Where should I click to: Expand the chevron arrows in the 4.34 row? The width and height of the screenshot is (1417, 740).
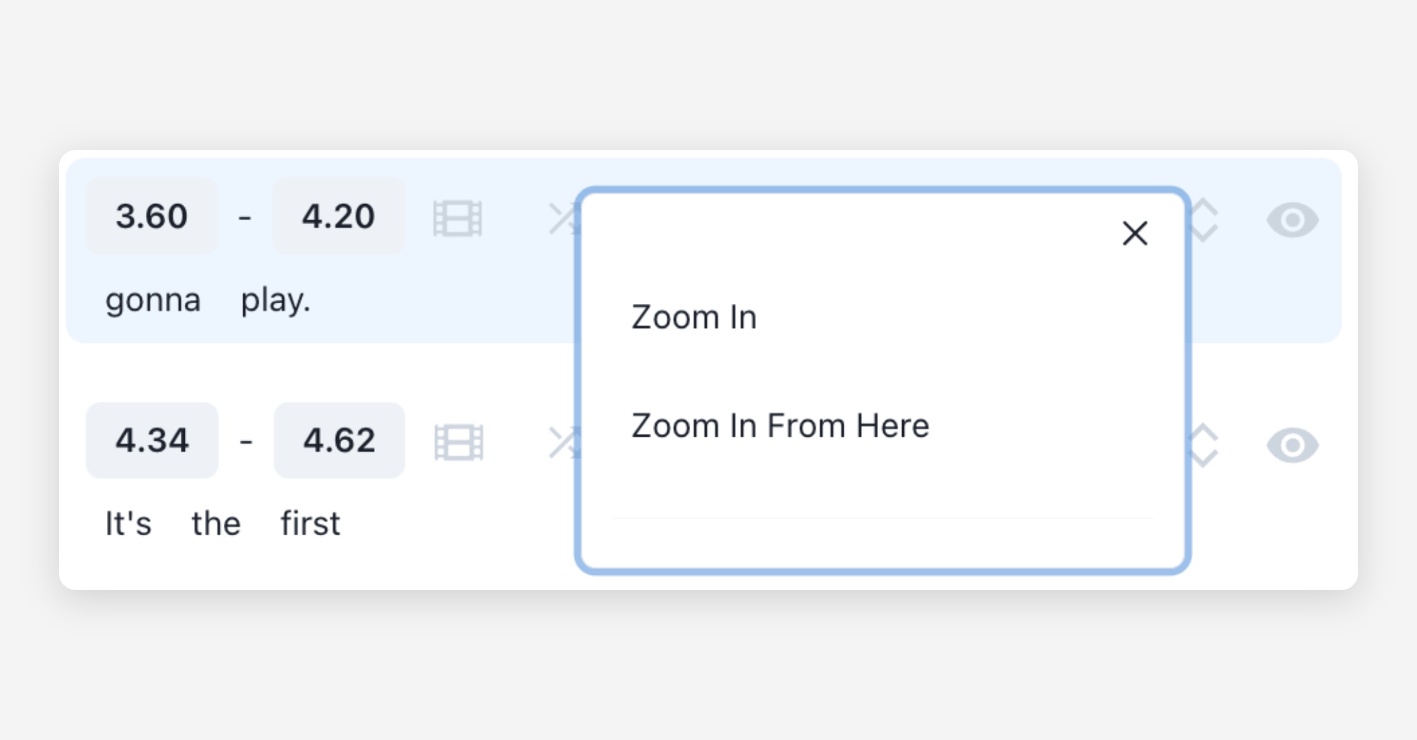tap(1204, 445)
